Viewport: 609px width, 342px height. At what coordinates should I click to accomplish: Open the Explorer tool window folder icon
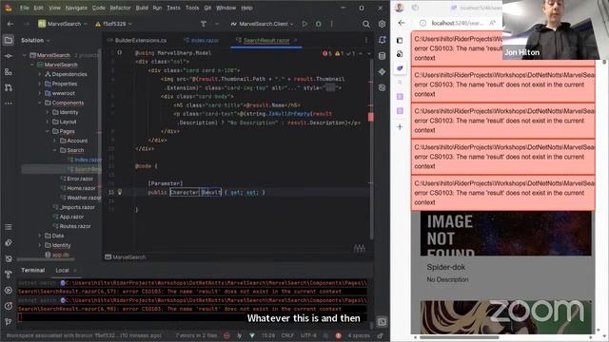(x=9, y=40)
